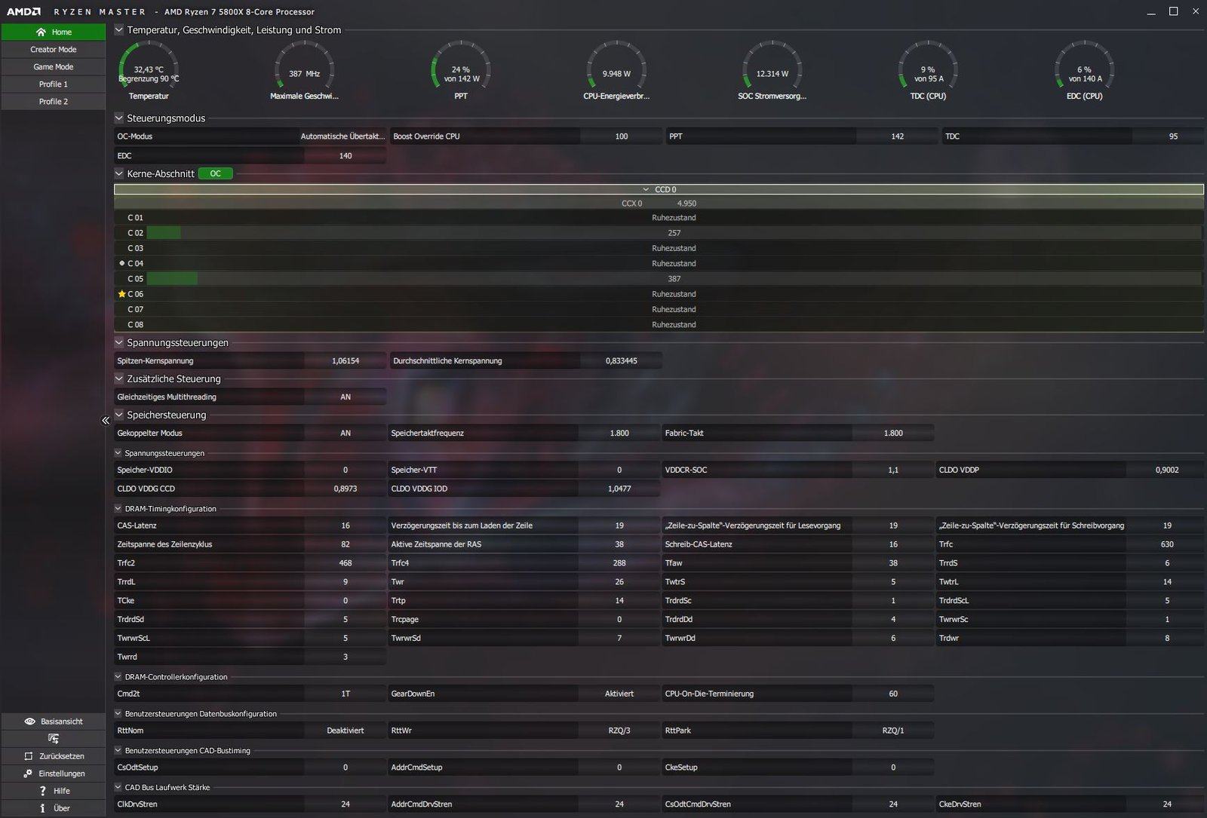Click the AMD logo in title bar

click(23, 11)
